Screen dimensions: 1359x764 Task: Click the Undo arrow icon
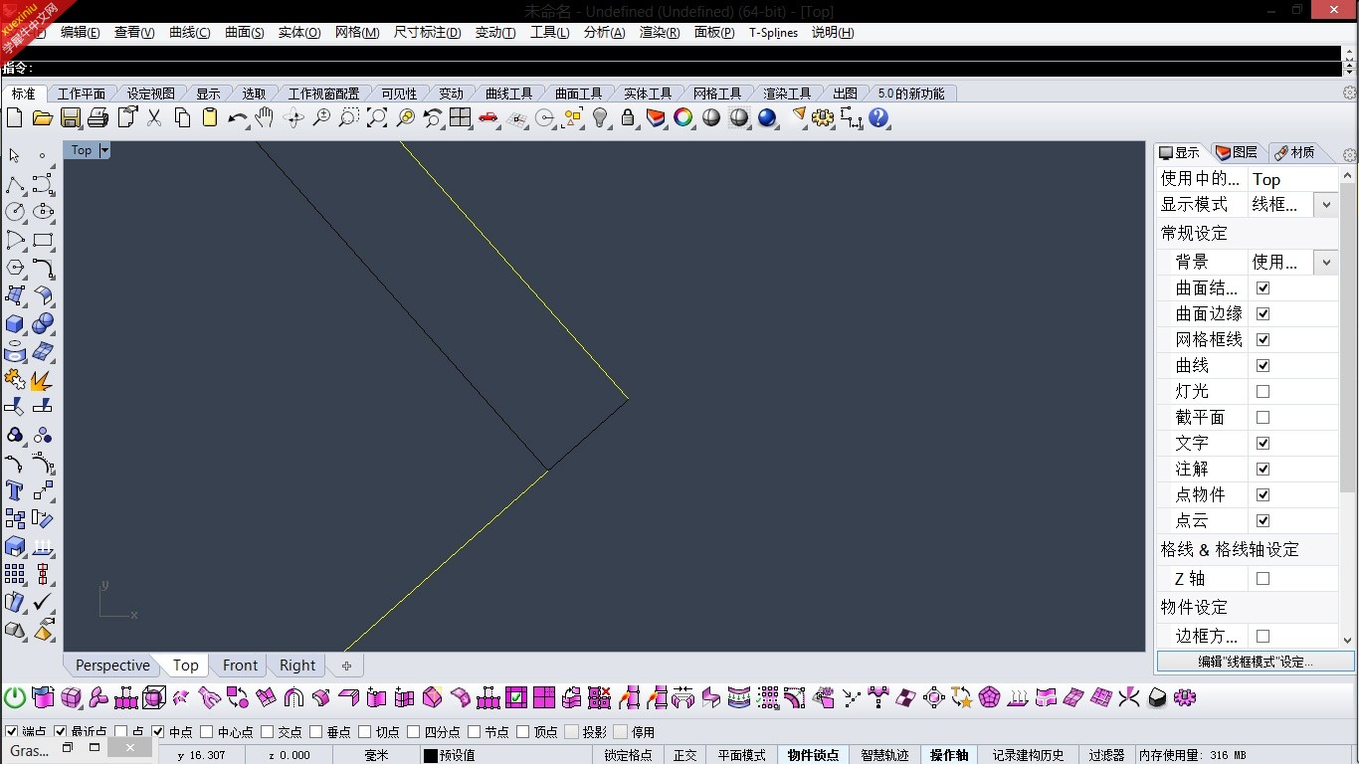click(237, 117)
